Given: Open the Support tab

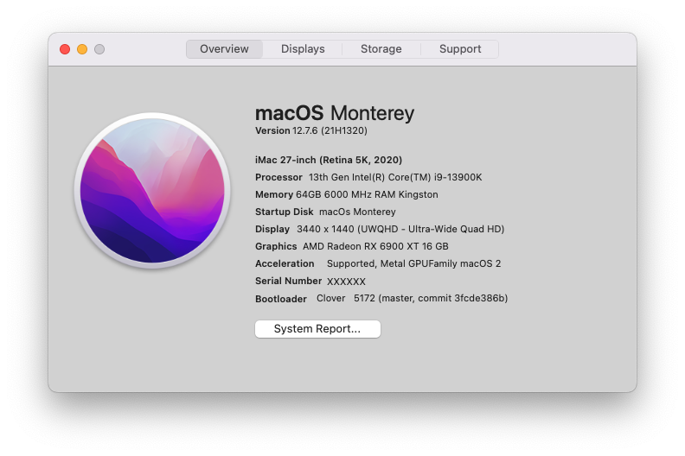Looking at the screenshot, I should [460, 49].
